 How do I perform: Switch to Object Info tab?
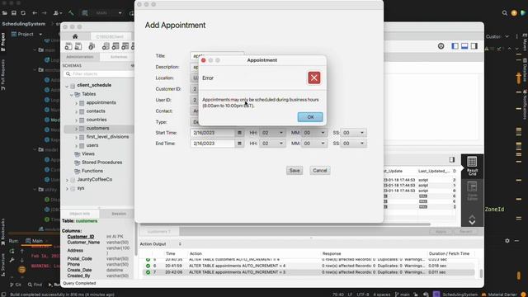80,214
